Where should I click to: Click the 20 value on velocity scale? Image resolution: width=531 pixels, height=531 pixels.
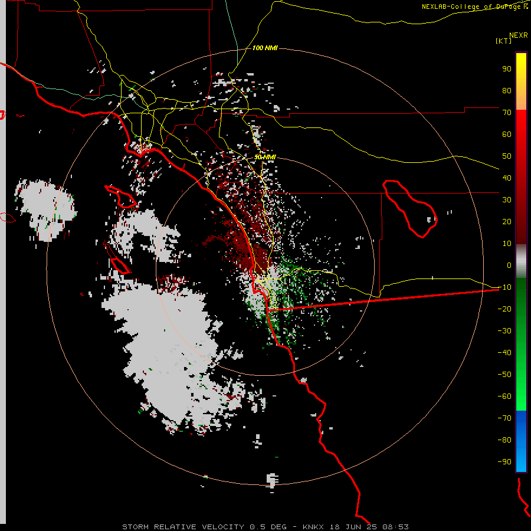click(x=507, y=221)
